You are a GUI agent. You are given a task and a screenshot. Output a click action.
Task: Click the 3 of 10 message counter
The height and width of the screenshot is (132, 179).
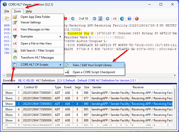click(83, 19)
